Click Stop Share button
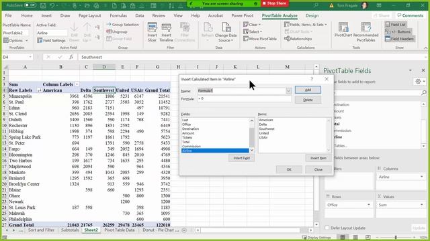Screen dimensions: 430x241 [x=274, y=3]
